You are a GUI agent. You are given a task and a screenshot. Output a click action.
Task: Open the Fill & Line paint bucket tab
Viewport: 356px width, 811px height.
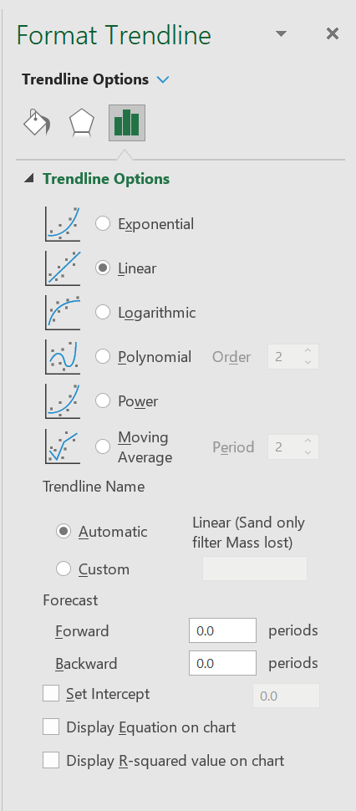pyautogui.click(x=37, y=123)
